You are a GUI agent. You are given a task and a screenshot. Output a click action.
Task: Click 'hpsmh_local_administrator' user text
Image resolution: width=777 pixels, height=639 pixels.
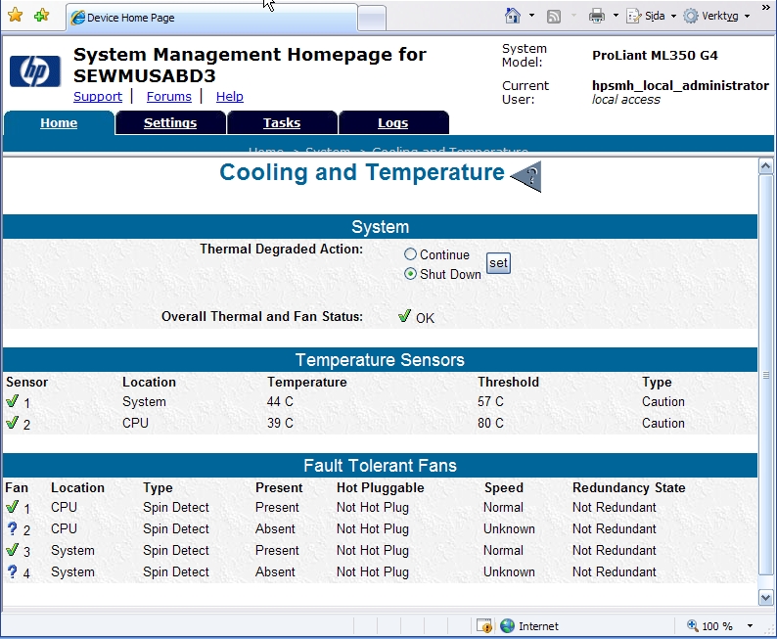[680, 85]
